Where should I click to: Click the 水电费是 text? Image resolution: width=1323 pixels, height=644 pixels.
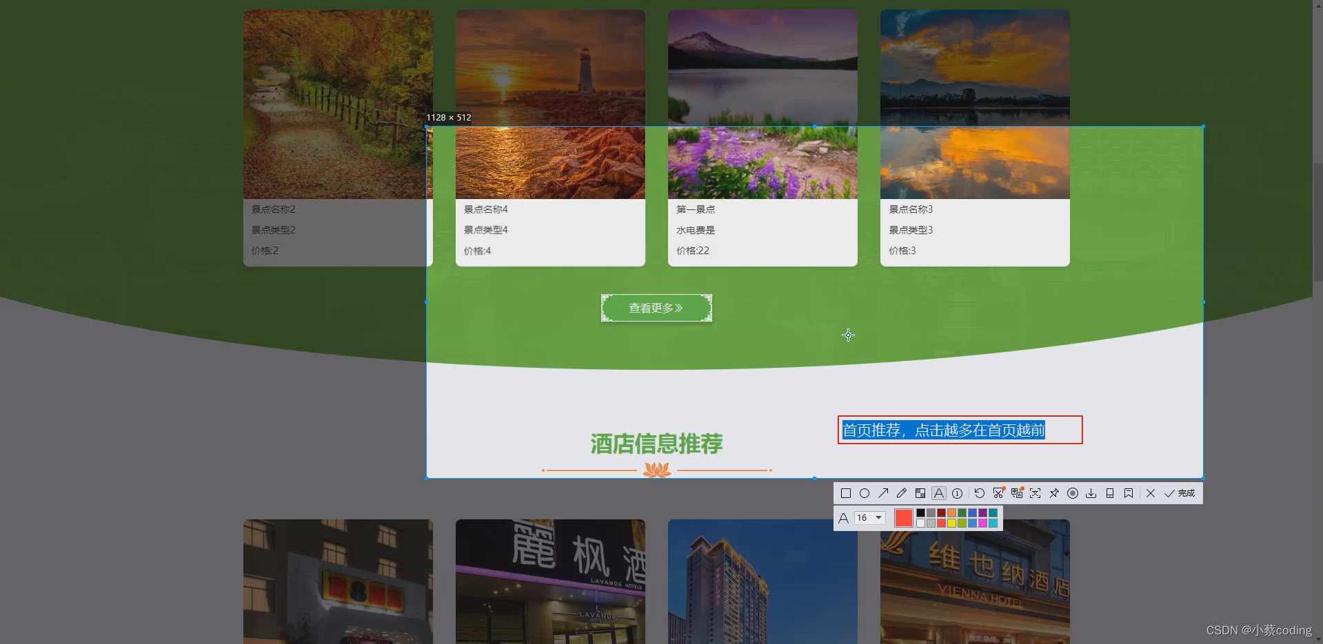click(695, 230)
